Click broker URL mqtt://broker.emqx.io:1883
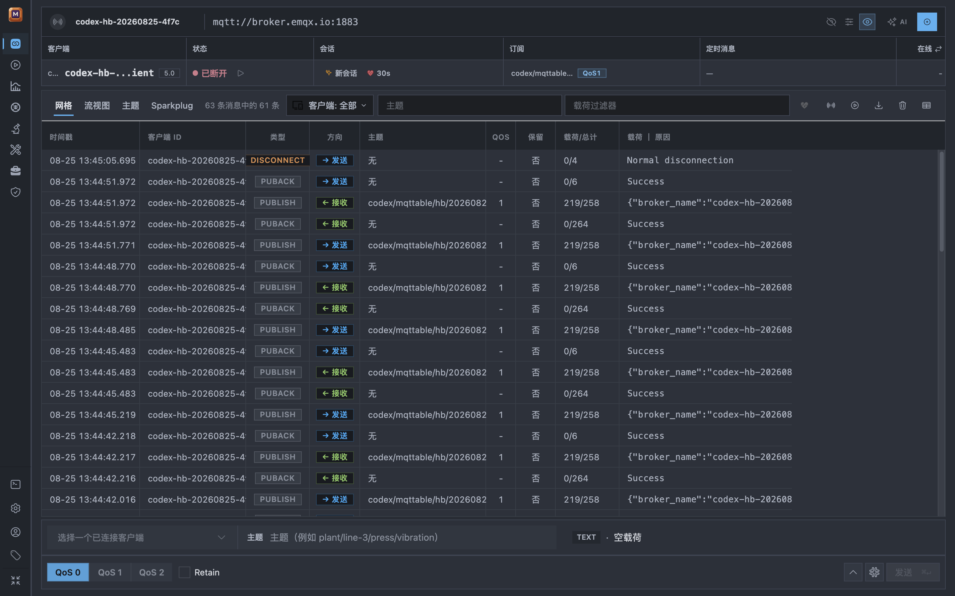Screen dimensions: 955x596 pos(285,22)
